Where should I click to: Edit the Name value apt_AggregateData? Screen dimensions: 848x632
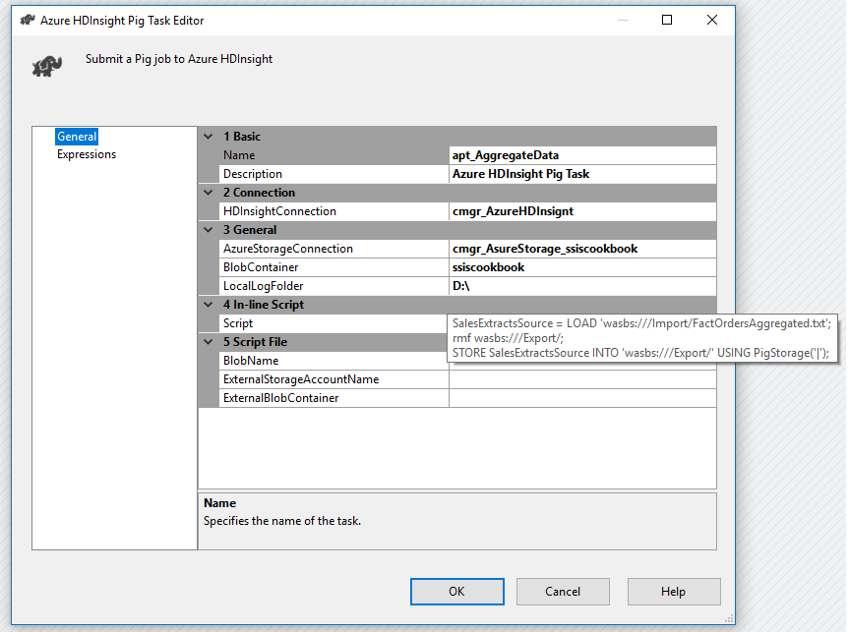tap(582, 155)
